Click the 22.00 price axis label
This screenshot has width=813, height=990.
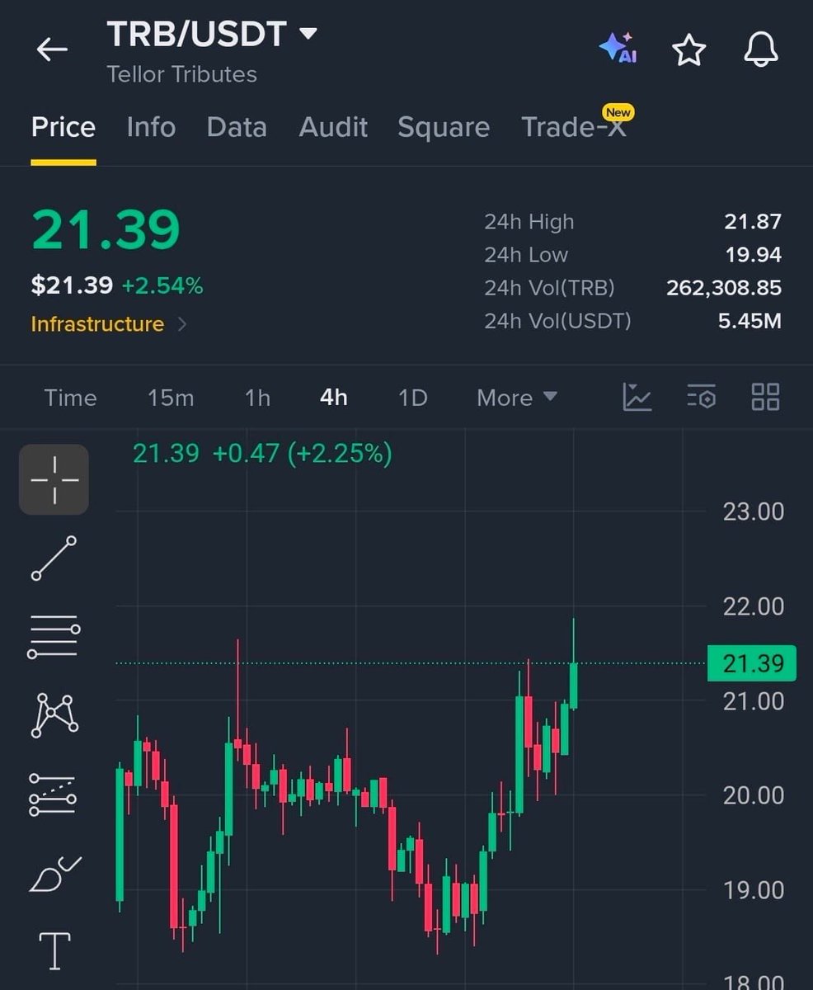point(754,606)
